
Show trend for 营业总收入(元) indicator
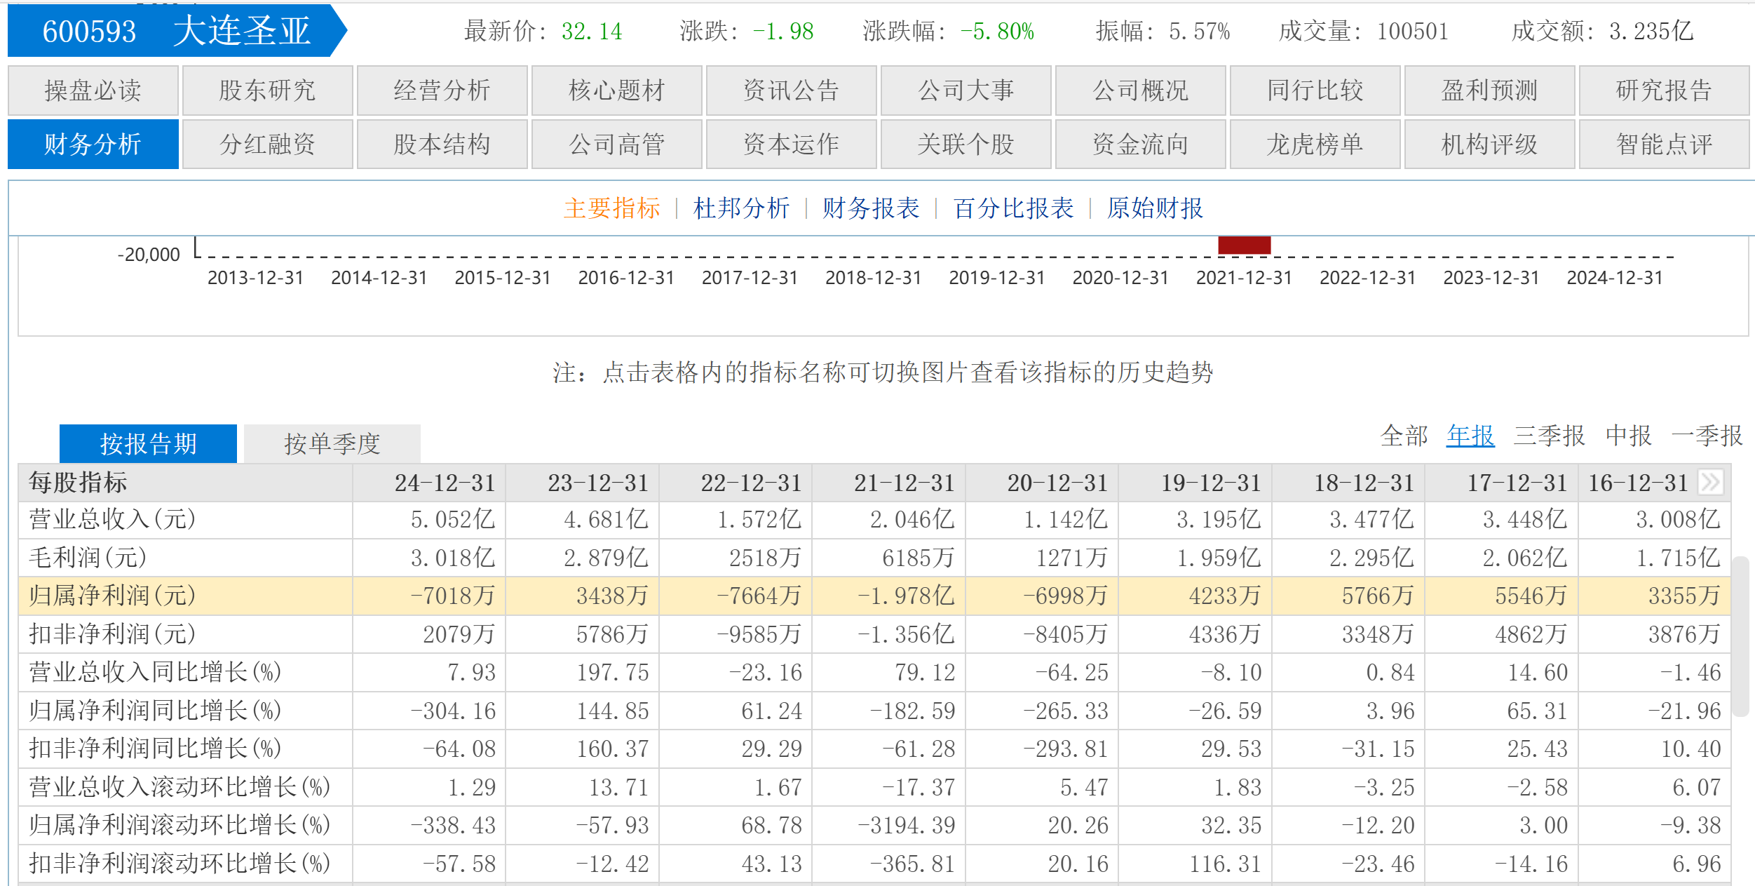(112, 519)
